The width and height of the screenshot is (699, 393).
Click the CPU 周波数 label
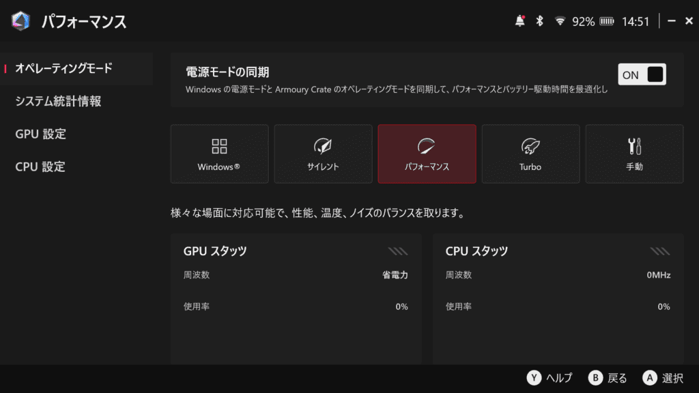point(459,275)
